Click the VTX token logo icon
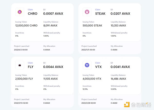 pyautogui.click(x=87, y=65)
